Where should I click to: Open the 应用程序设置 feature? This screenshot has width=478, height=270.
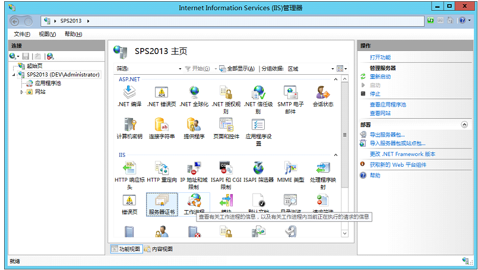click(258, 132)
